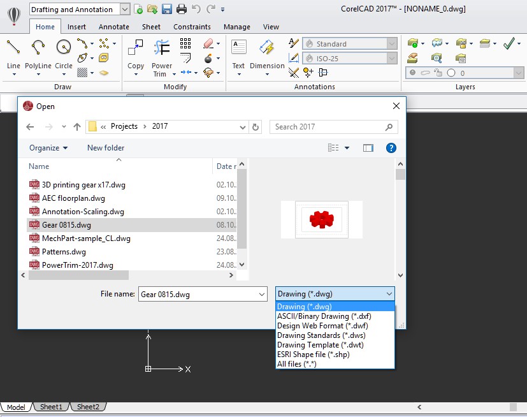527x417 pixels.
Task: Click the Explode bomb icon
Action: tap(208, 59)
